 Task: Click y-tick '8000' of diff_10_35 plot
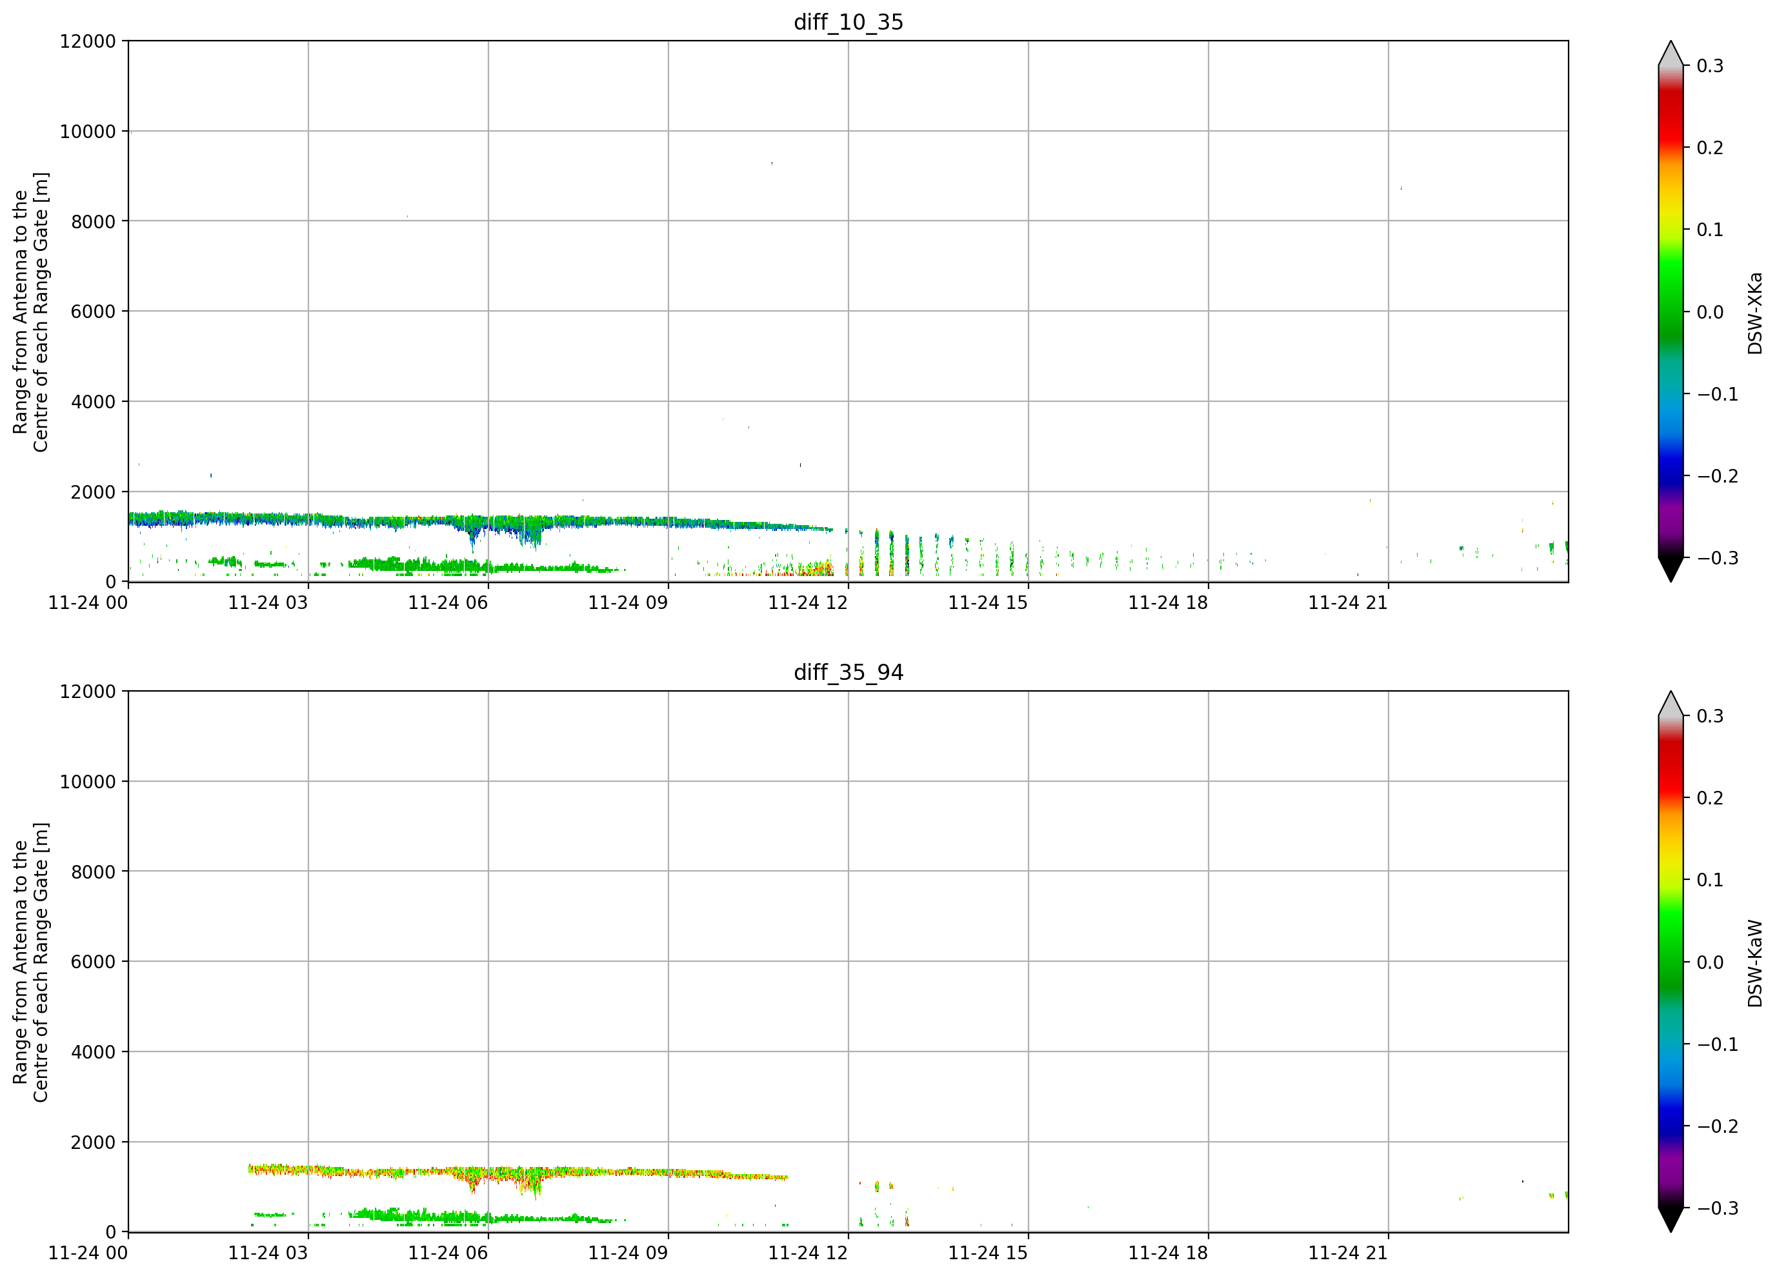tap(93, 222)
